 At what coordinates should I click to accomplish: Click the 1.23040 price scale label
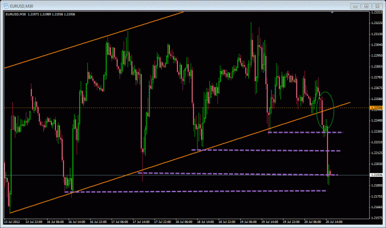pos(377,45)
